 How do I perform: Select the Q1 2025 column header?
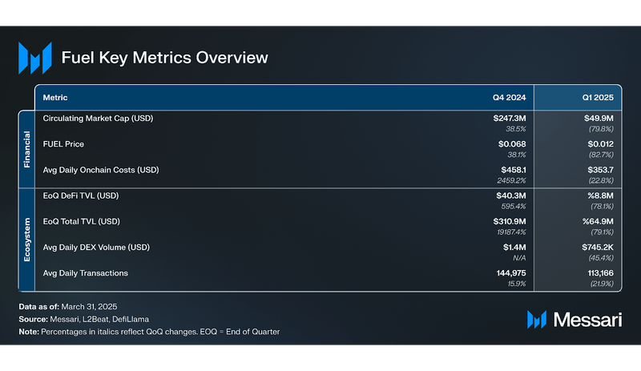point(598,97)
